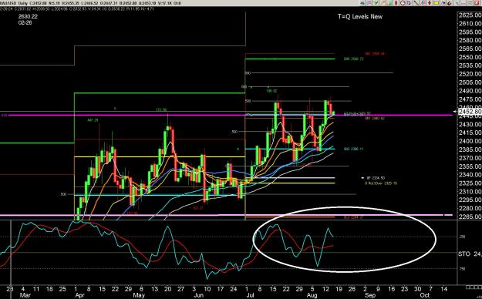Click the Sep month label on time axis
This screenshot has width=482, height=299.
pyautogui.click(x=370, y=294)
